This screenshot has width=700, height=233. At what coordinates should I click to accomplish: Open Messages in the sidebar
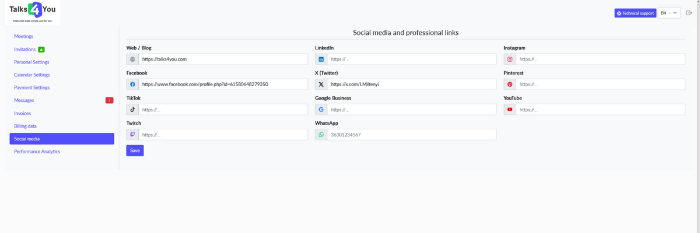(x=24, y=100)
